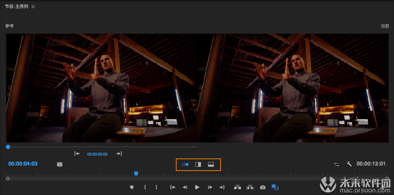Image resolution: width=394 pixels, height=195 pixels.
Task: Click the Extract button
Action: [x=250, y=187]
